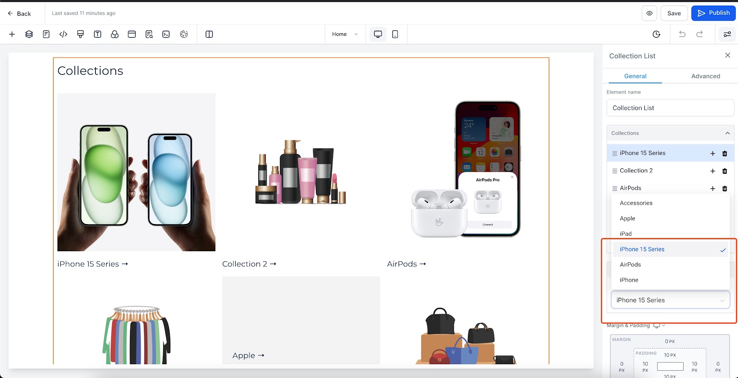Viewport: 738px width, 378px height.
Task: Open the settings sliders icon
Action: click(x=727, y=34)
